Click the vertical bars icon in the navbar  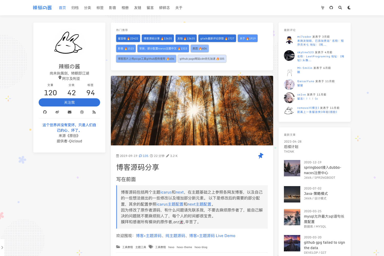[x=323, y=7]
